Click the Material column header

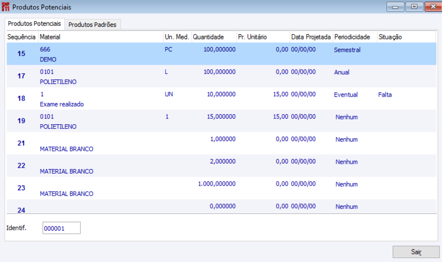coord(101,37)
